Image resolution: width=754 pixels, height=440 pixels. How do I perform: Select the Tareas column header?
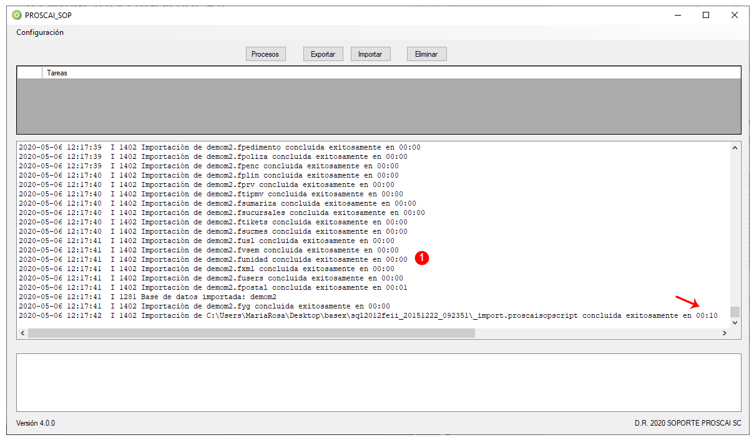tap(391, 73)
